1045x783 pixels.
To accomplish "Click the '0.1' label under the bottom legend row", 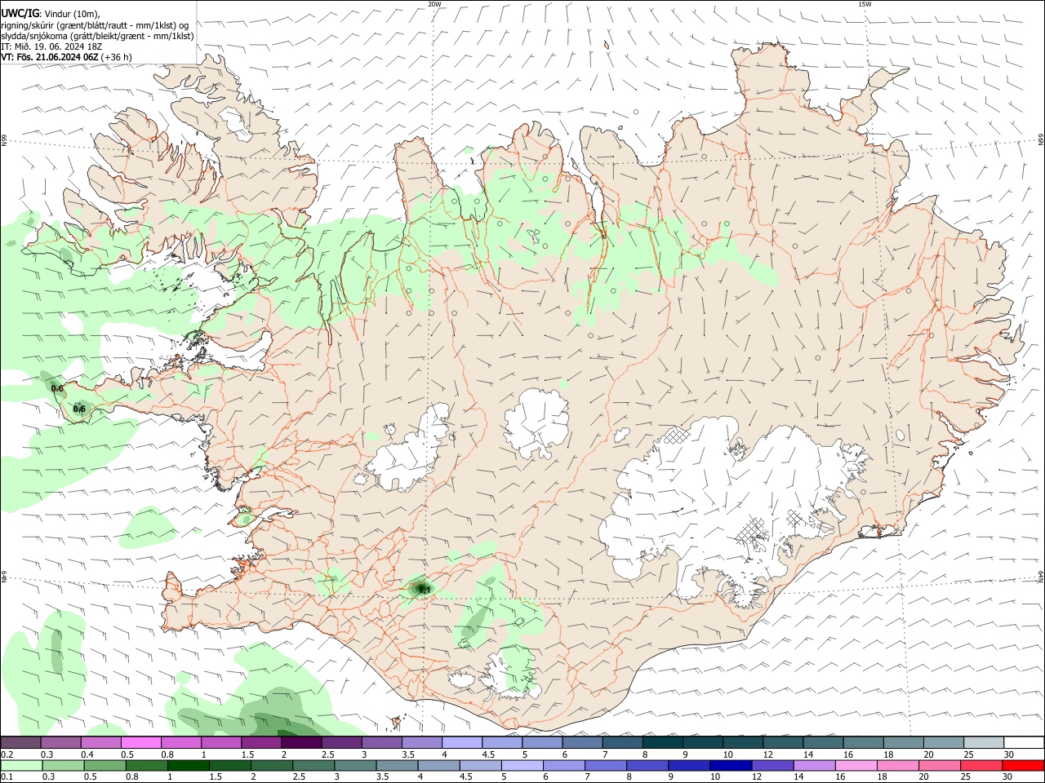I will point(7,777).
